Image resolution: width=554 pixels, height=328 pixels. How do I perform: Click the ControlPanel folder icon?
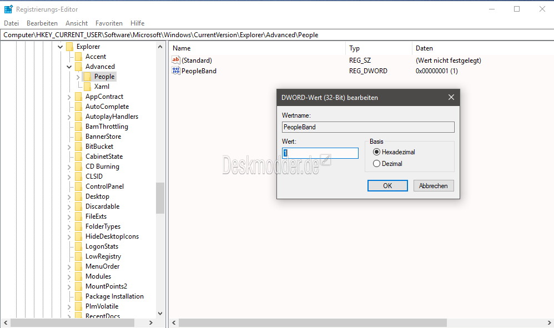coord(78,186)
